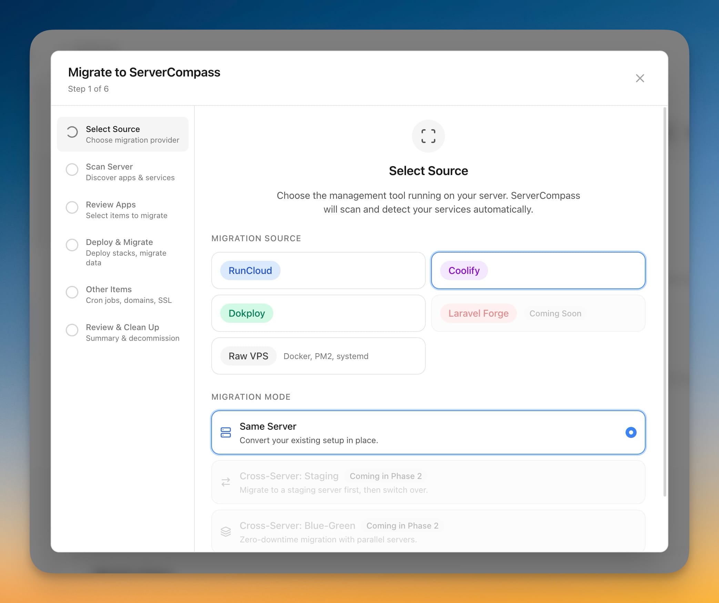Click the 'Step 1 of 6' text
The width and height of the screenshot is (719, 603).
(88, 89)
